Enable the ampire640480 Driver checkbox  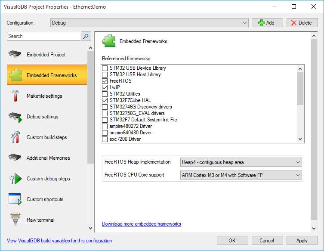coord(105,133)
